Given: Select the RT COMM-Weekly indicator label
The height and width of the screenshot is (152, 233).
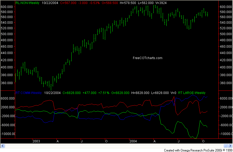Looking at the screenshot, I should (28, 93).
